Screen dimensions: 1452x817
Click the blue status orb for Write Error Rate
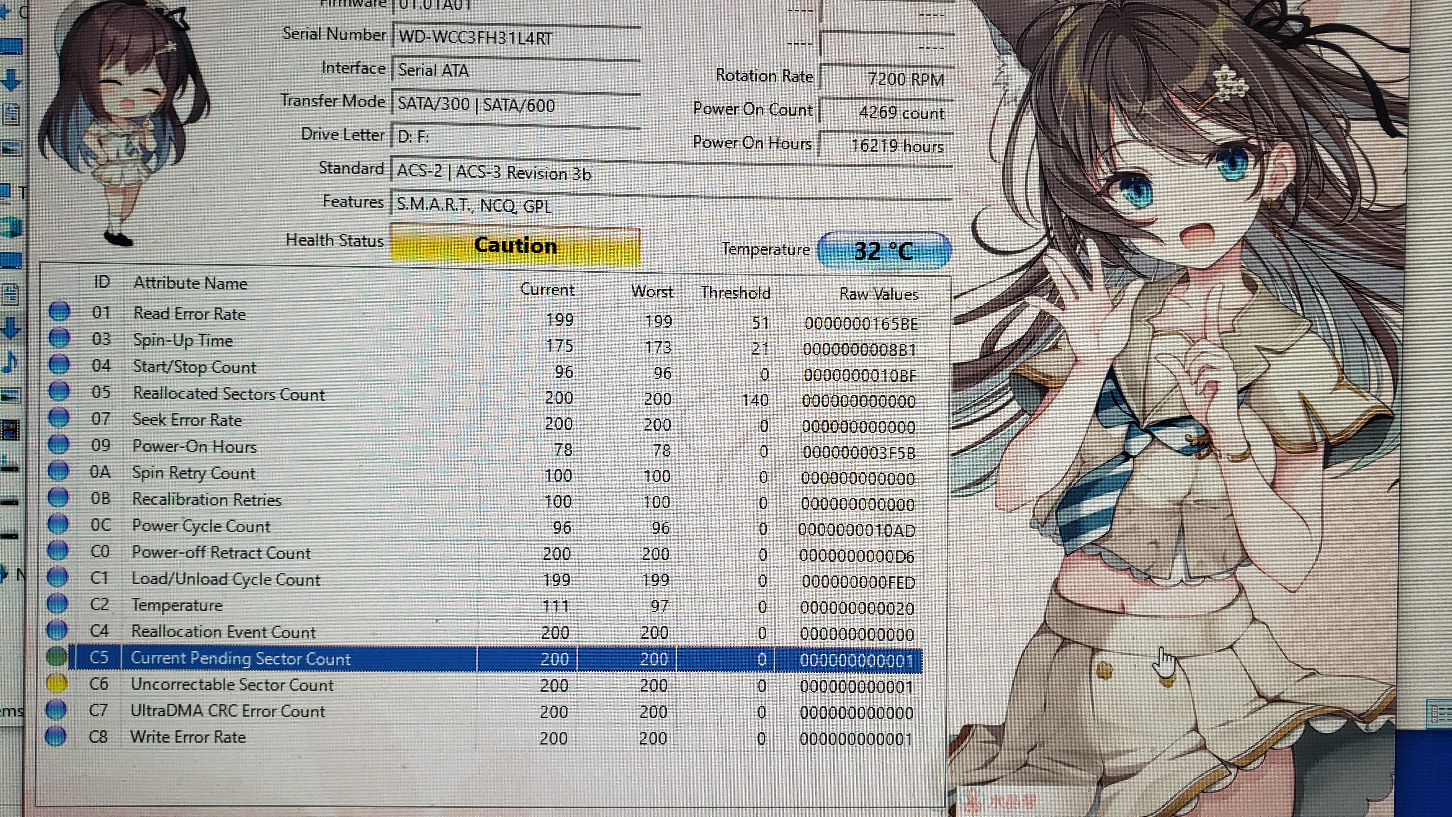click(55, 736)
